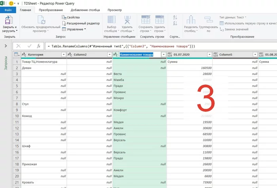Open the 01.07.2020 column filter dropdown
The height and width of the screenshot is (188, 277).
click(209, 54)
